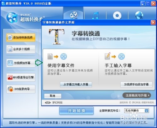
Task: Launch DVD烧录向导 from sidebar
Action: tap(21, 89)
